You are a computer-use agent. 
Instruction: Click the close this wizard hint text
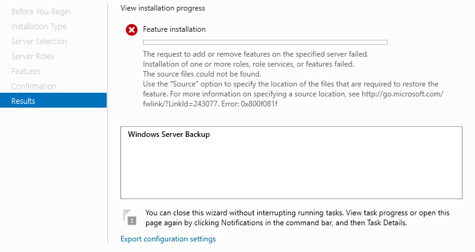coord(297,218)
